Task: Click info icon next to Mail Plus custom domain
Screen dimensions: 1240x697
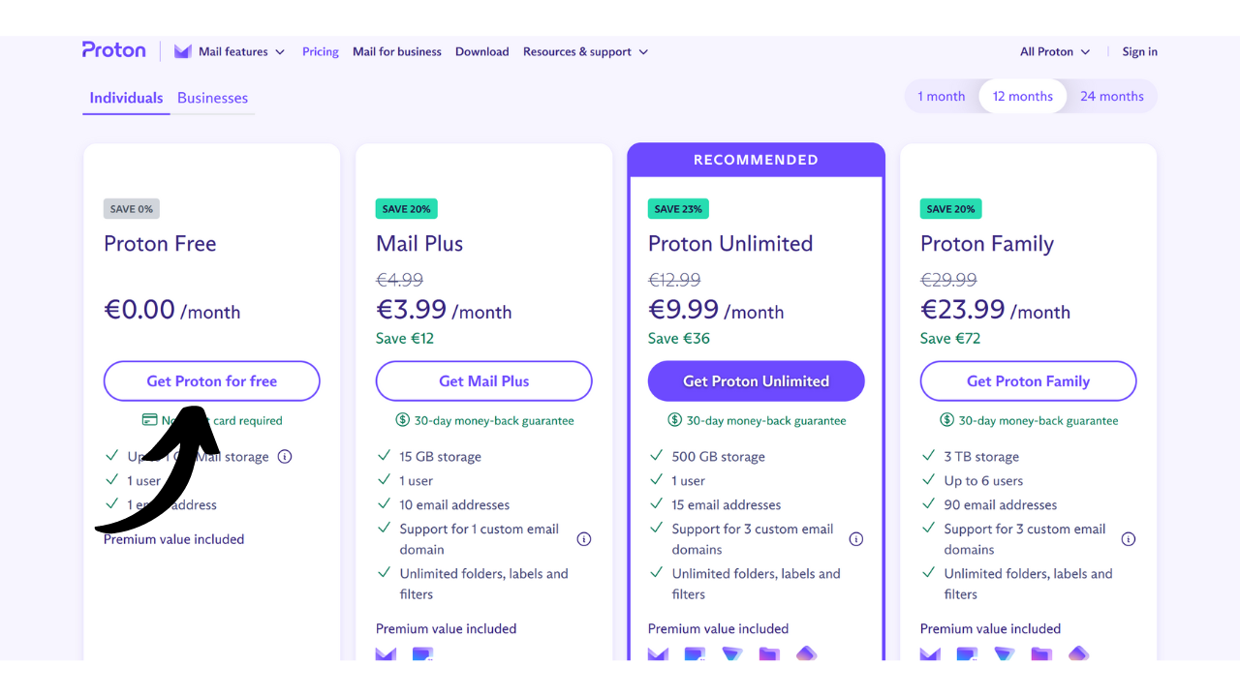Action: coord(584,539)
